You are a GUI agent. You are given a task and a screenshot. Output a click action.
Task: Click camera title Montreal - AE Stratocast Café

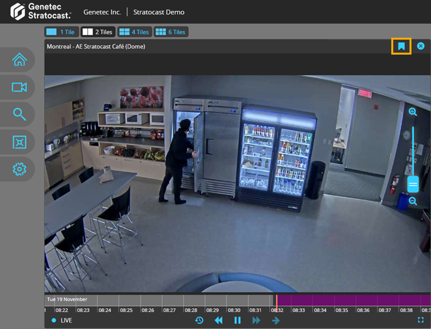[96, 46]
